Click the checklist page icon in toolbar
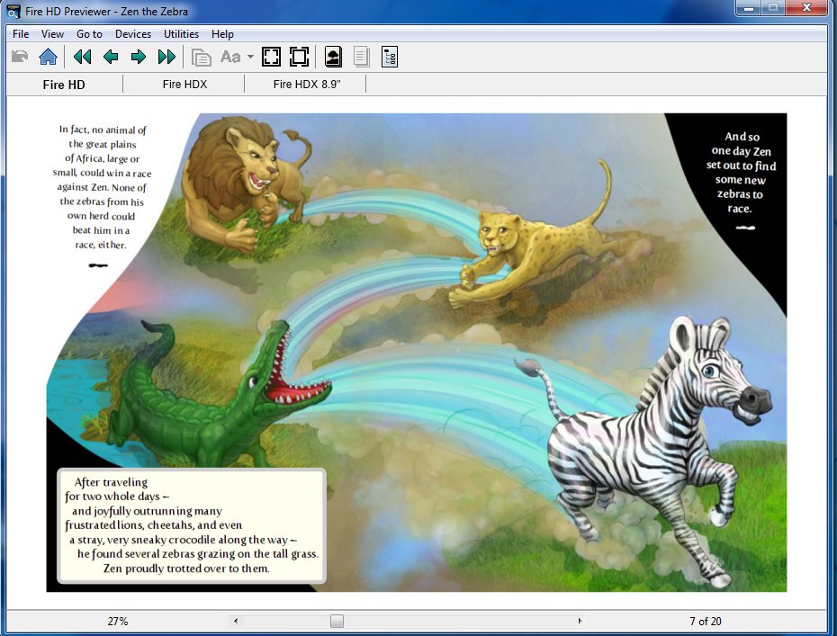 tap(390, 58)
